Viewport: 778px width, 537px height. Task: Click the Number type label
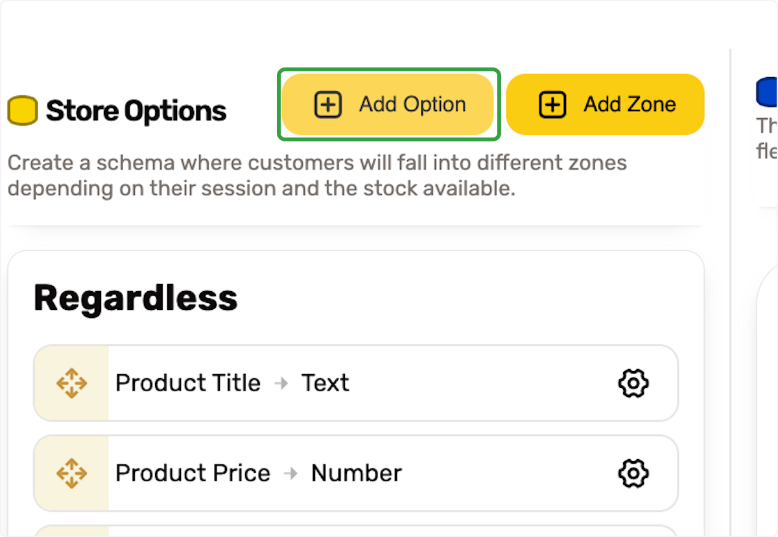point(357,473)
